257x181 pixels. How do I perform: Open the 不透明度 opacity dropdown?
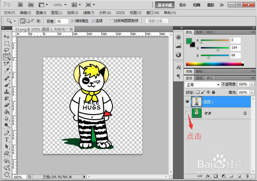[251, 84]
